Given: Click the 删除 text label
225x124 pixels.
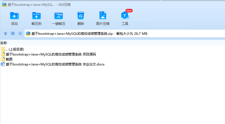Looking at the screenshot, I should tap(81, 24).
